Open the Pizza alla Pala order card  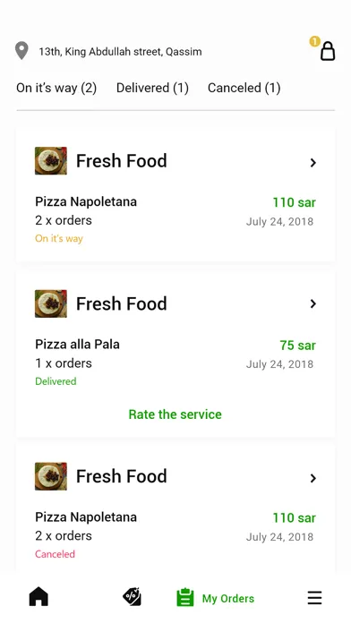click(175, 354)
